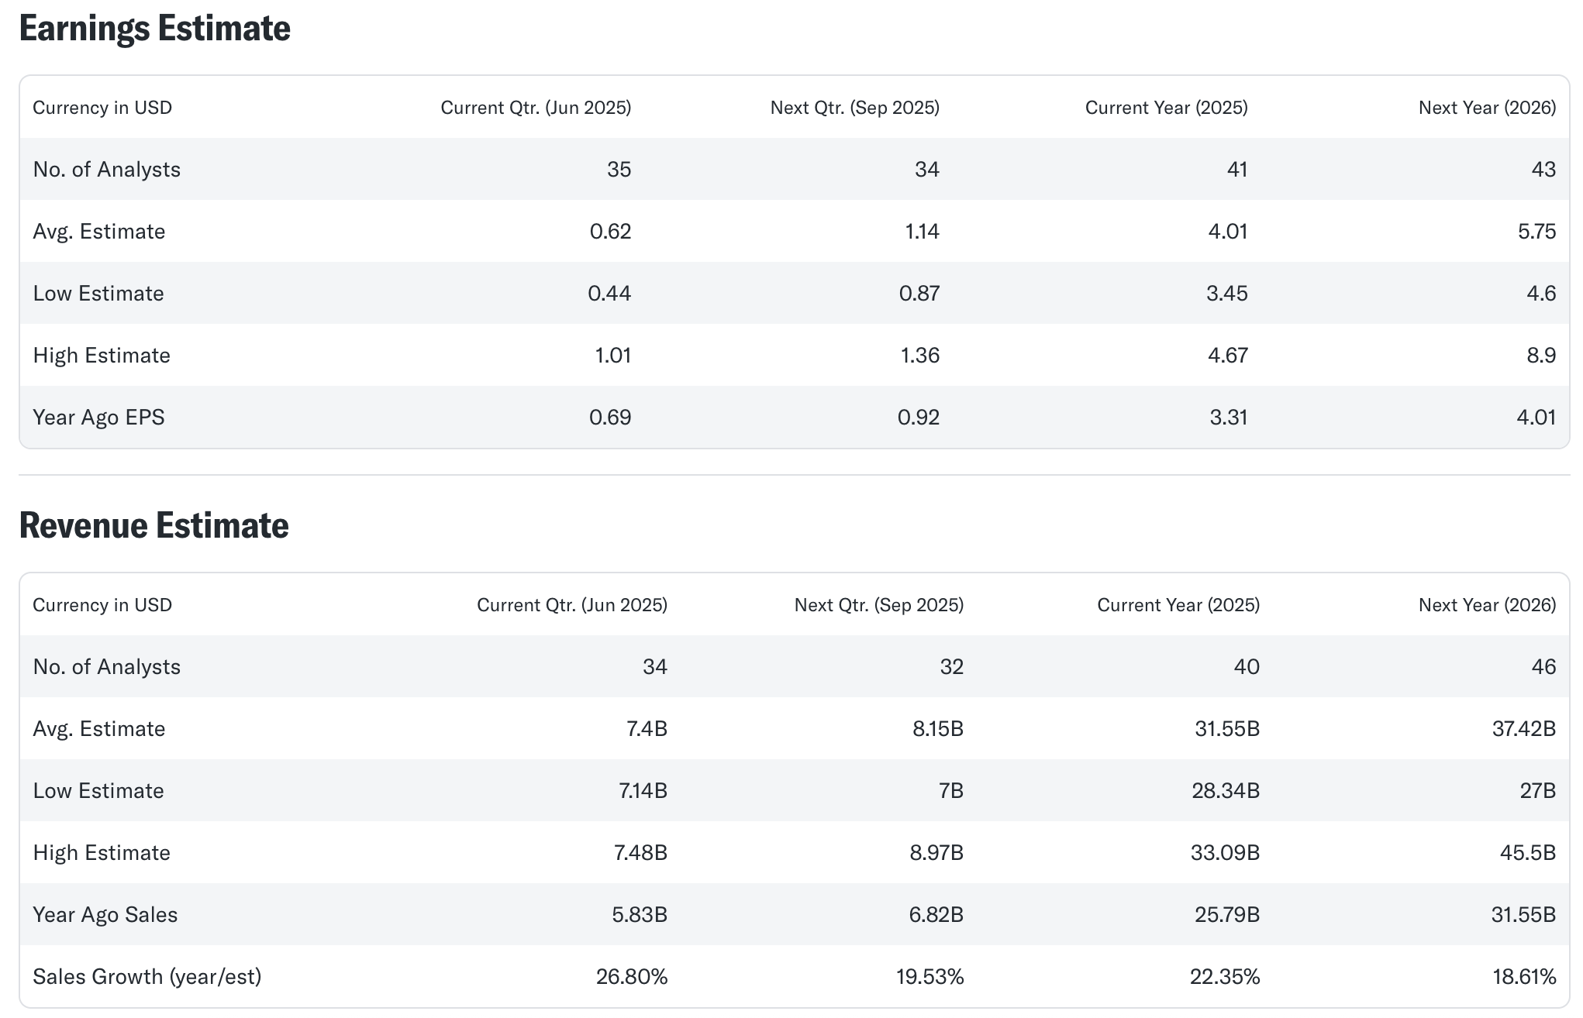Click the 0.62 average EPS estimate value
The image size is (1583, 1018).
click(610, 232)
